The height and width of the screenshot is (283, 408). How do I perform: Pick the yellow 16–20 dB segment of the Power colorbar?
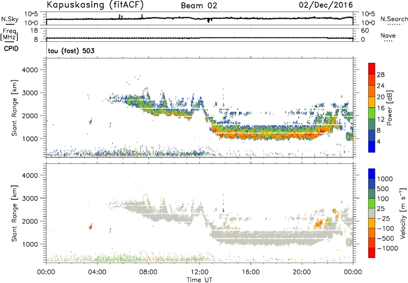click(372, 102)
